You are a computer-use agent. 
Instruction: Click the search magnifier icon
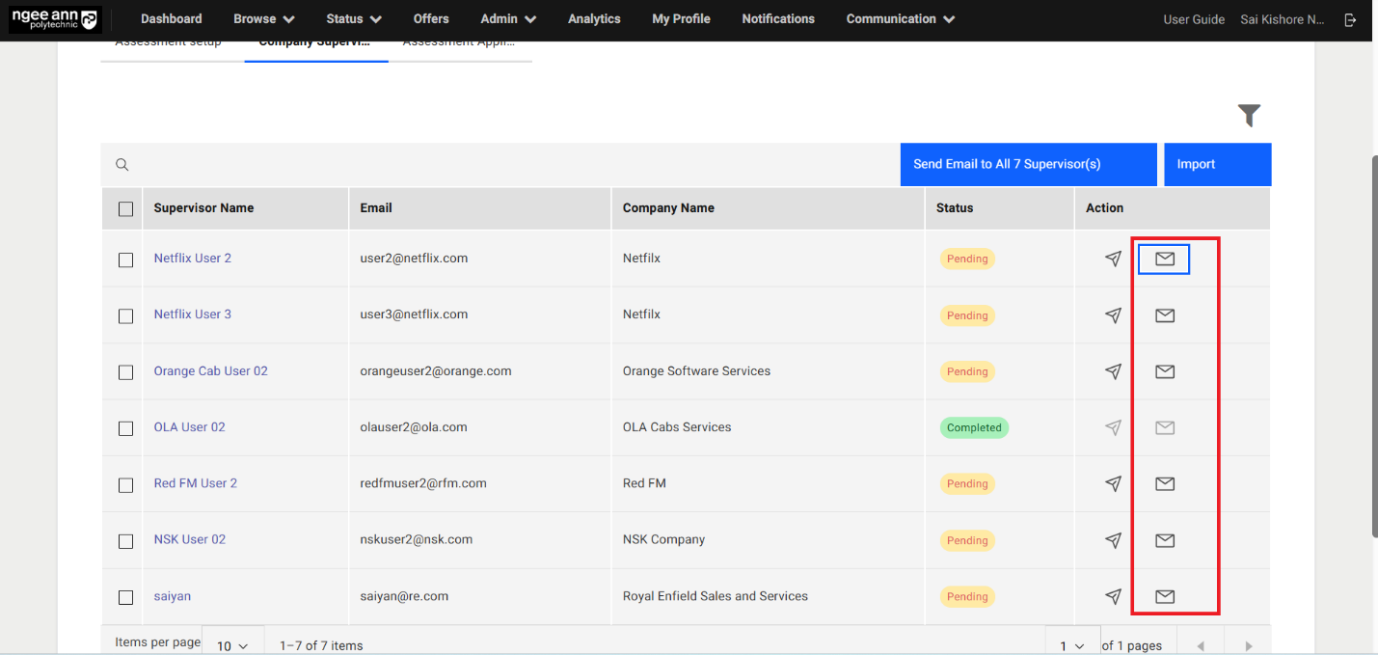pyautogui.click(x=122, y=165)
